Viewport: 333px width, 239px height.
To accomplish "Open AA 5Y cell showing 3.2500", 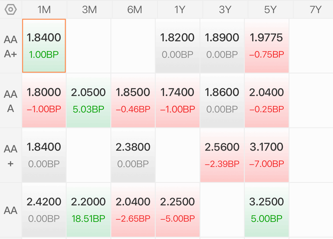I will point(266,210).
